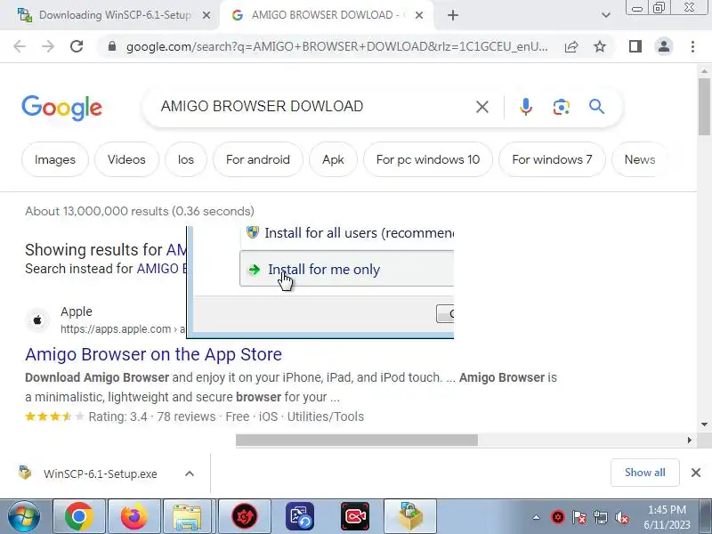Open Amigo Browser on the App Store

[153, 354]
